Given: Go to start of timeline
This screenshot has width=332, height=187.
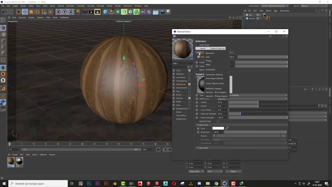Looking at the screenshot, I should [158, 149].
